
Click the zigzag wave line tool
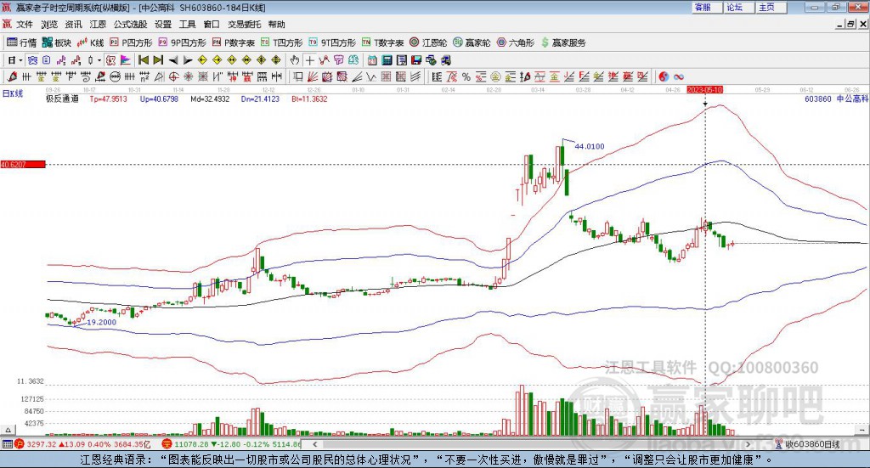(x=371, y=77)
